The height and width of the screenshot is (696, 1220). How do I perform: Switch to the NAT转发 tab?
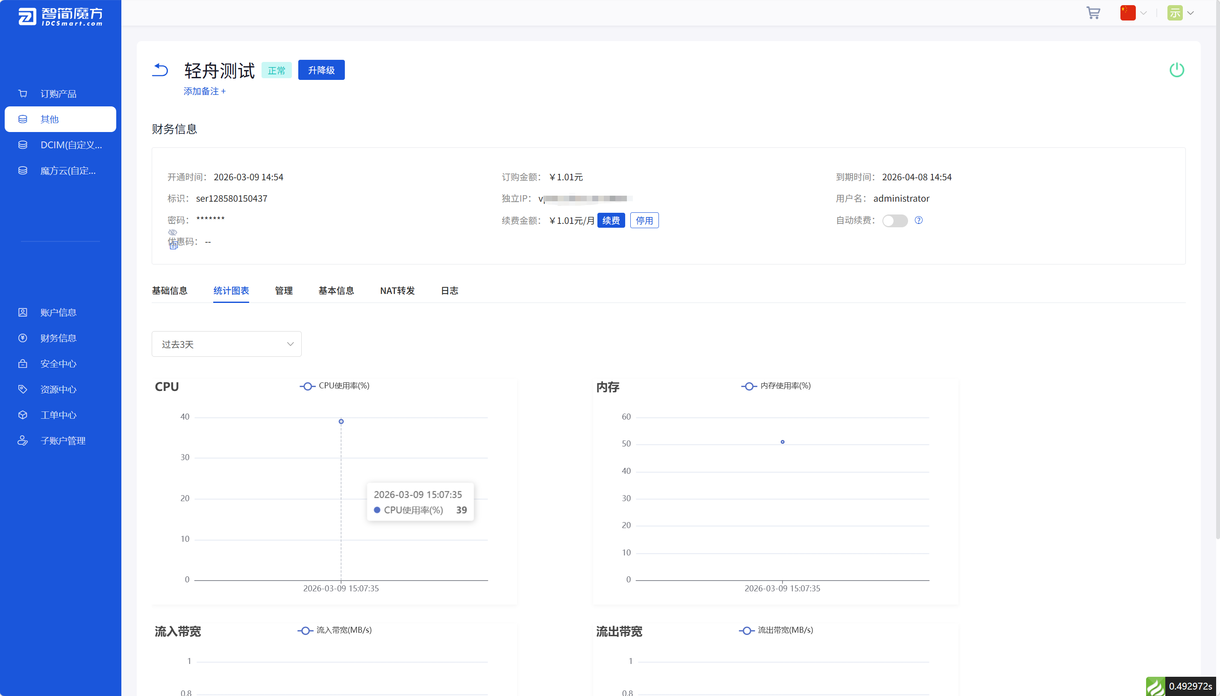point(397,291)
